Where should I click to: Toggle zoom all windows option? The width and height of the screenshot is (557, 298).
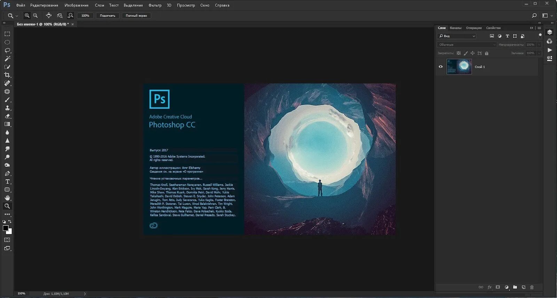[x=60, y=16]
